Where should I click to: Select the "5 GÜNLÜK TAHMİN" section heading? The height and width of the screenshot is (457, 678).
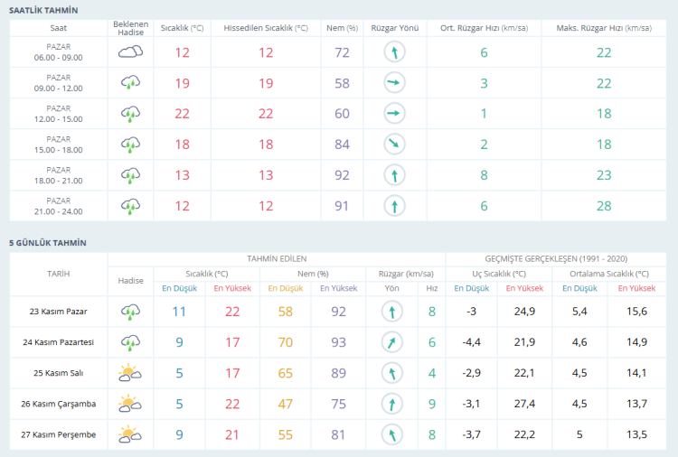coord(47,243)
